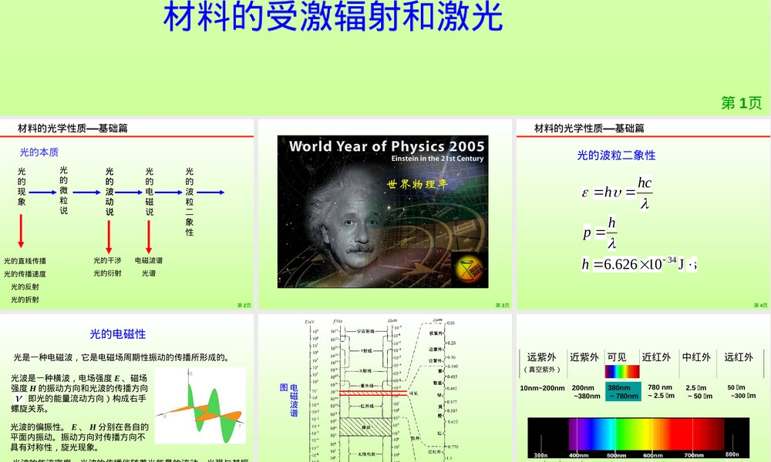771x462 pixels.
Task: Click the vertical 光的现象 label
Action: [x=22, y=186]
